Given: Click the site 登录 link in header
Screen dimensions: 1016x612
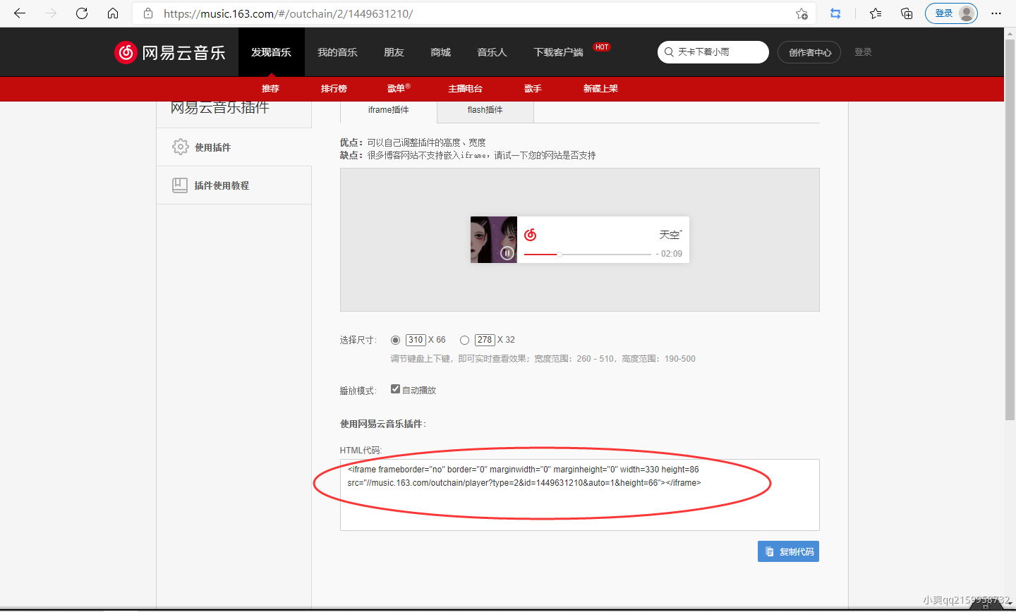Looking at the screenshot, I should click(863, 52).
